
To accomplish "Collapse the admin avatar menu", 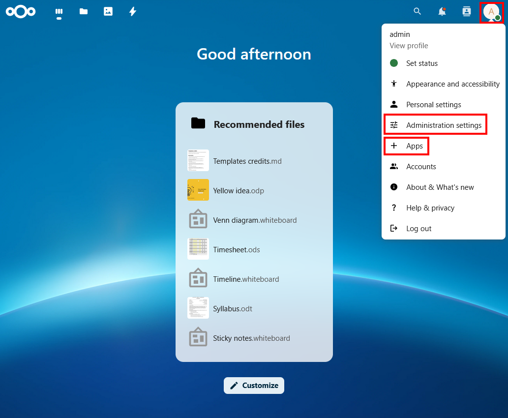I will pos(491,11).
